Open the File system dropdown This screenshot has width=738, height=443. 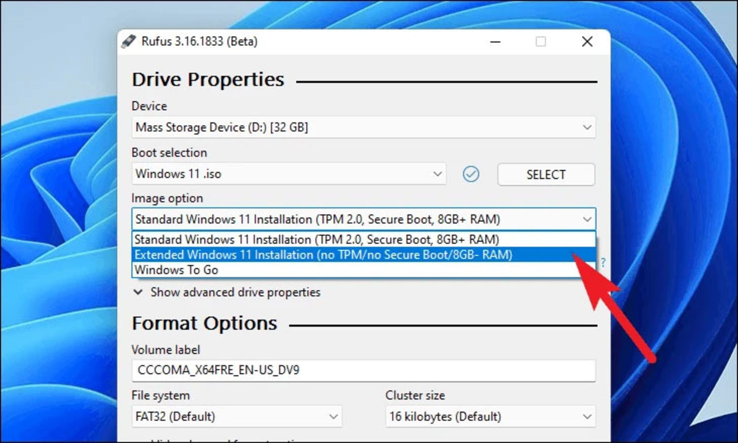[333, 416]
